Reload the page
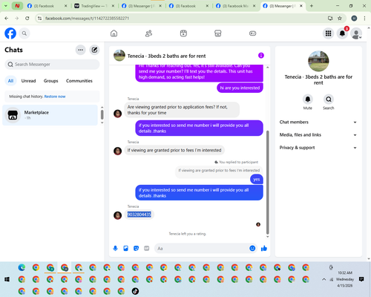Image resolution: width=371 pixels, height=297 pixels. [x=27, y=18]
